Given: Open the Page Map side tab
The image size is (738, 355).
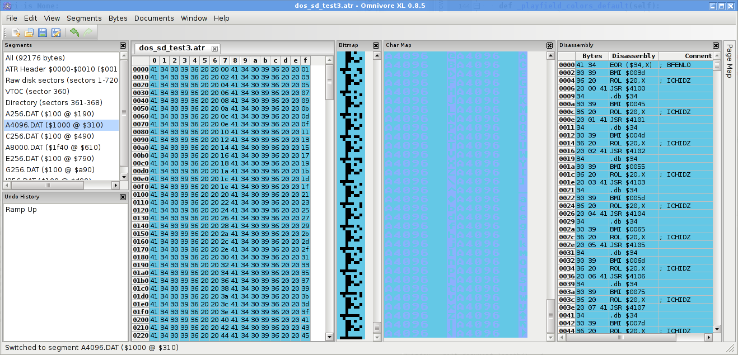Looking at the screenshot, I should [x=729, y=60].
